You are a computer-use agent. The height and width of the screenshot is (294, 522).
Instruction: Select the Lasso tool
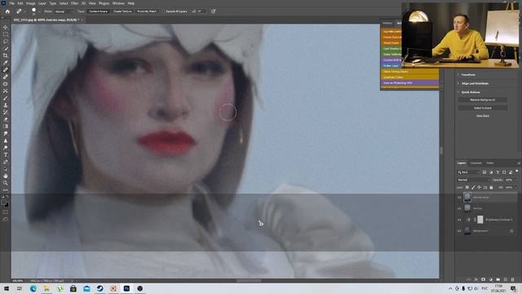6,42
